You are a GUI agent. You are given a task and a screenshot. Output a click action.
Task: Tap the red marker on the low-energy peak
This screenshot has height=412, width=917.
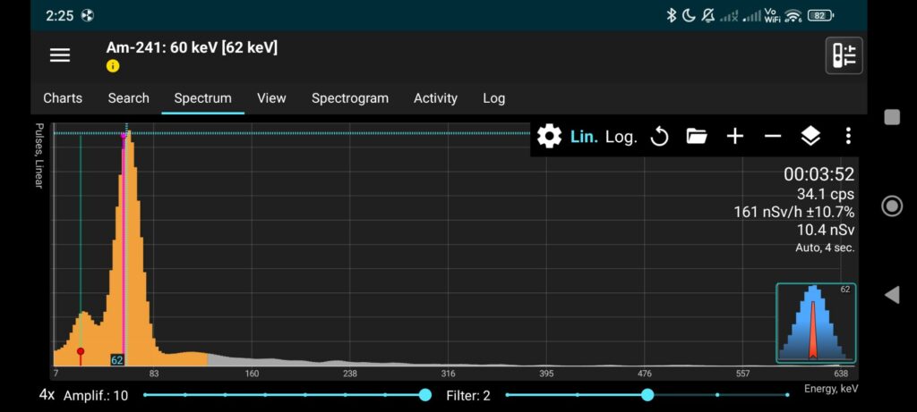81,351
